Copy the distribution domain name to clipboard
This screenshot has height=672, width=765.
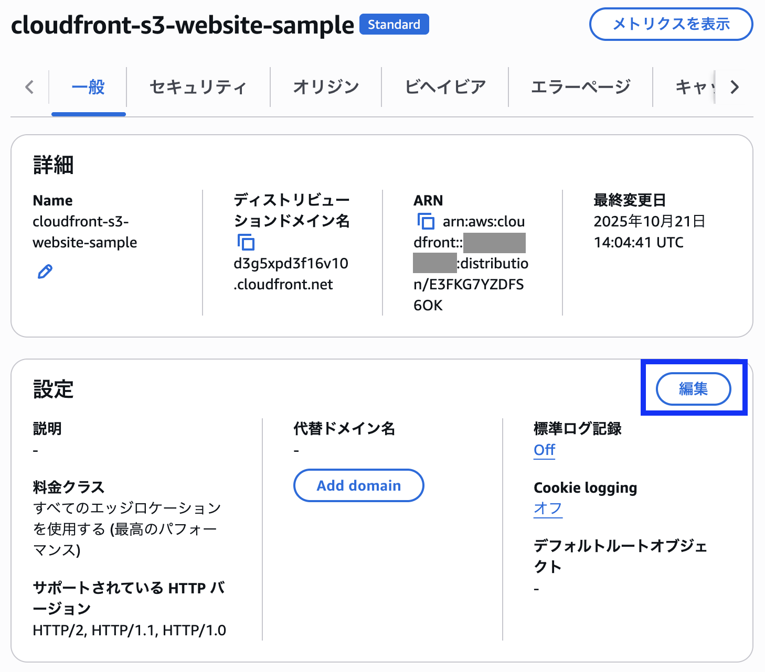(246, 242)
